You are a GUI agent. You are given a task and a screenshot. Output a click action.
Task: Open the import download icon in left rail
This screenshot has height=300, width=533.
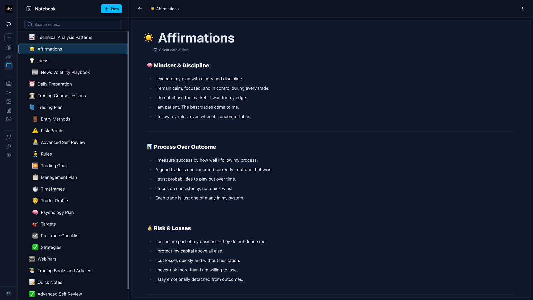click(9, 119)
